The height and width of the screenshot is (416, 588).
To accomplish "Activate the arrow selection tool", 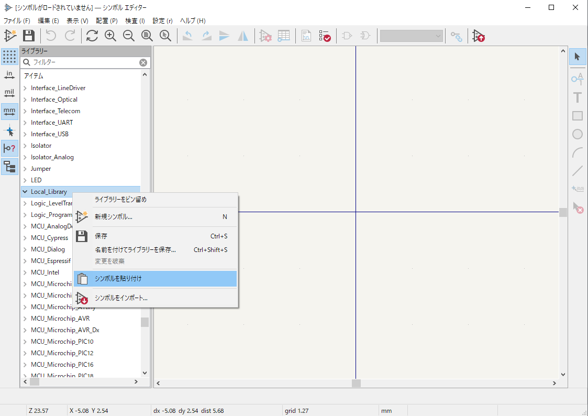I will click(x=578, y=57).
